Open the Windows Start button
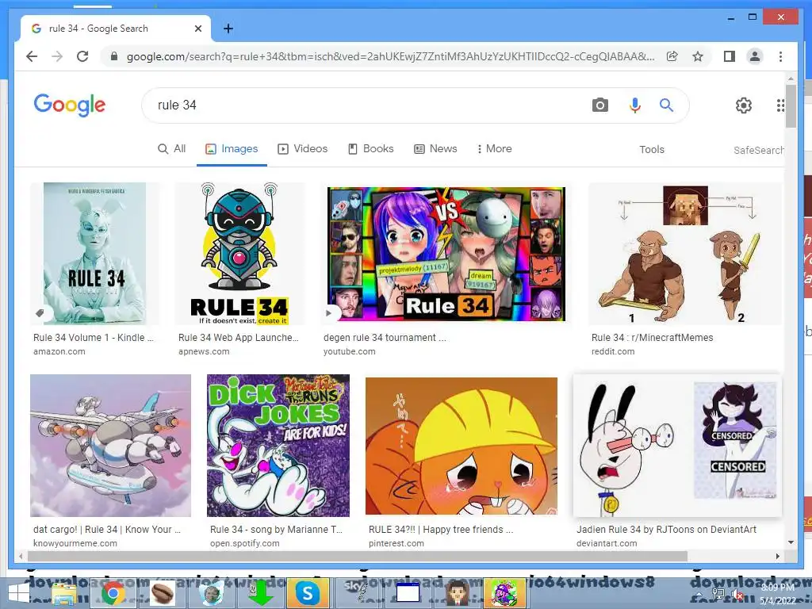The width and height of the screenshot is (812, 609). click(x=19, y=593)
